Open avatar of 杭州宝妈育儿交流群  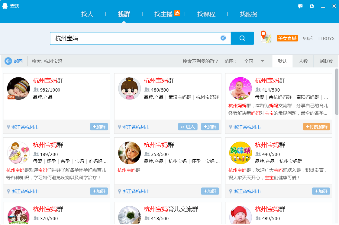129,215
